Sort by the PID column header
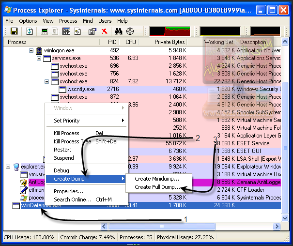The width and height of the screenshot is (293, 246). pos(109,42)
